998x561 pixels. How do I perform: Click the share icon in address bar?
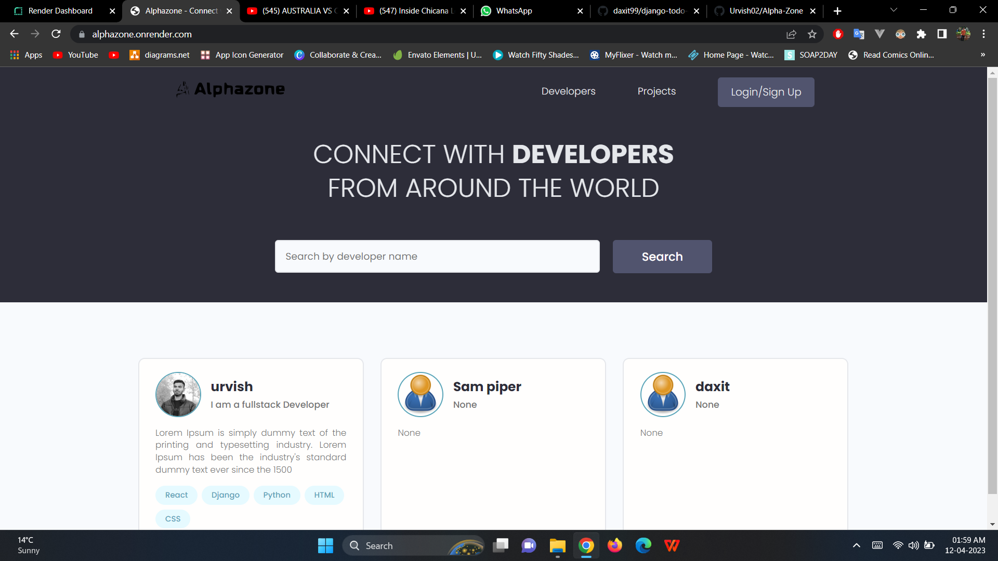791,34
